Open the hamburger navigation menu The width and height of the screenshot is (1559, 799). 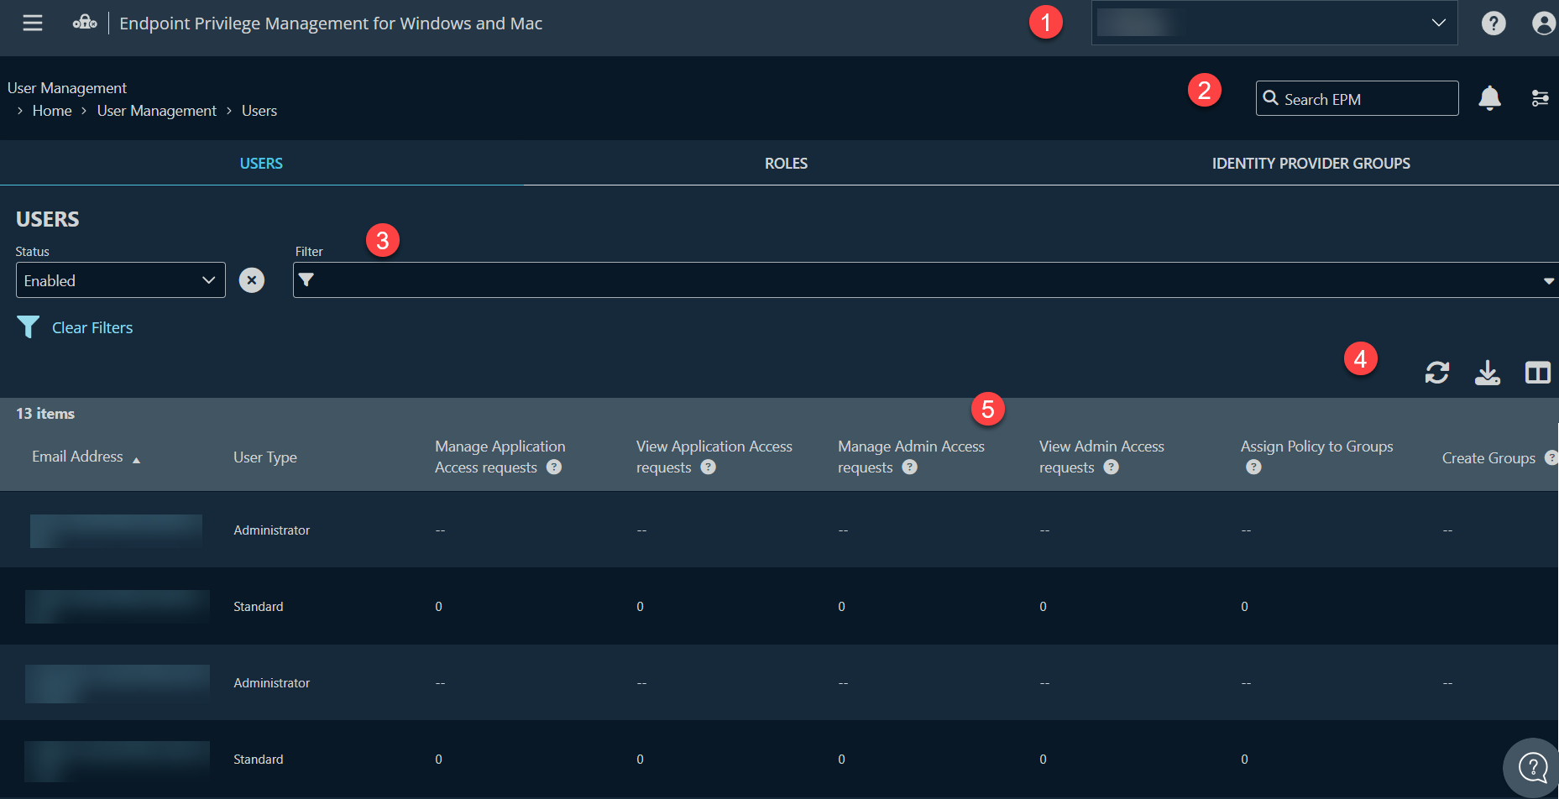coord(33,23)
